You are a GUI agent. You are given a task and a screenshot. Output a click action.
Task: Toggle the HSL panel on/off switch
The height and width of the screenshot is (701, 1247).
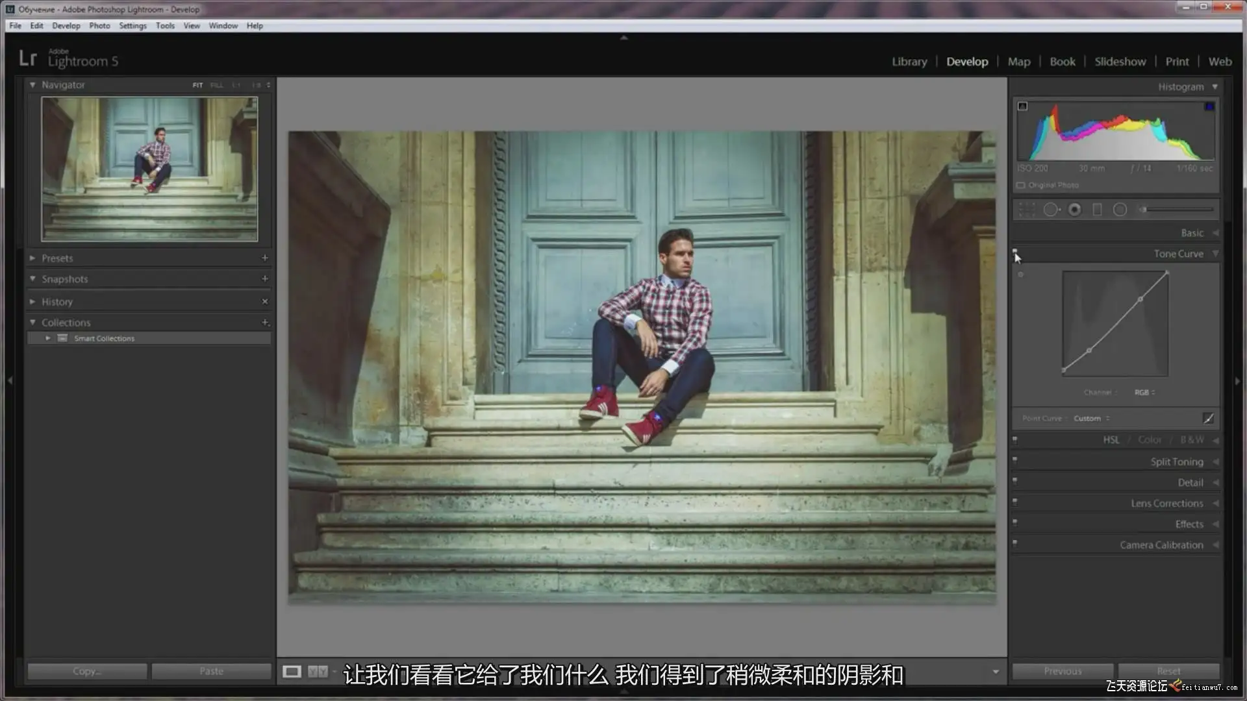[x=1014, y=439]
